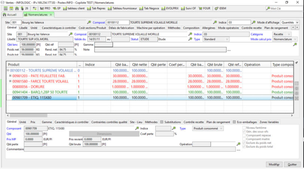Image resolution: width=304 pixels, height=169 pixels.
Task: Click the search icon under Mode calcul prix
Action: tap(295, 44)
